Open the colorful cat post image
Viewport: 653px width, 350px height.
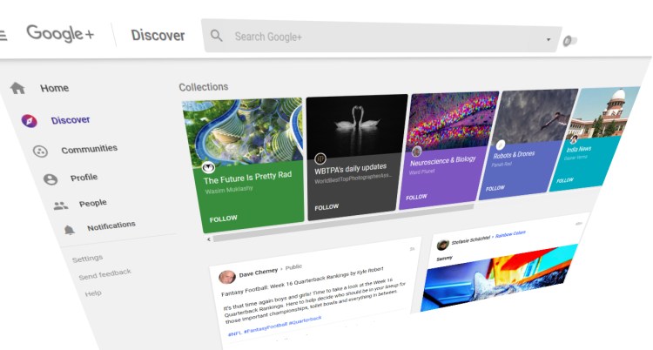tap(498, 279)
